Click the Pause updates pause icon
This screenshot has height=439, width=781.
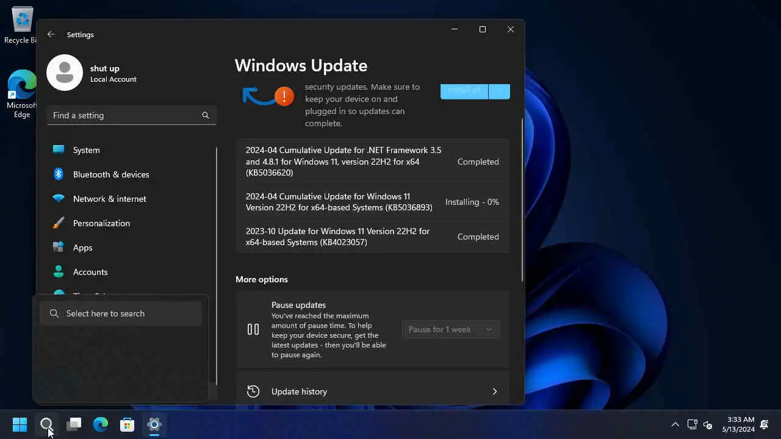(253, 329)
